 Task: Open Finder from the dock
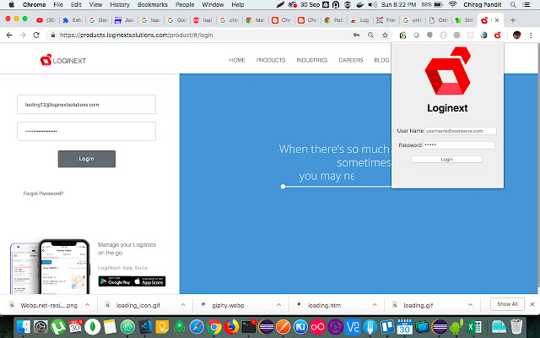click(x=24, y=326)
